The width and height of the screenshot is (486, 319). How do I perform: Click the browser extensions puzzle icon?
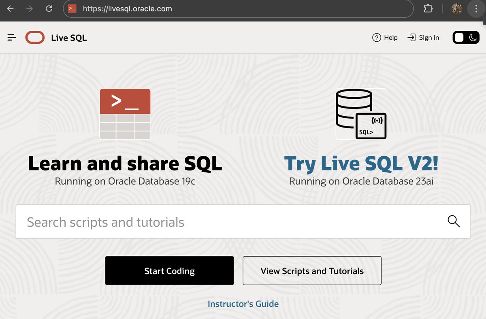[428, 8]
